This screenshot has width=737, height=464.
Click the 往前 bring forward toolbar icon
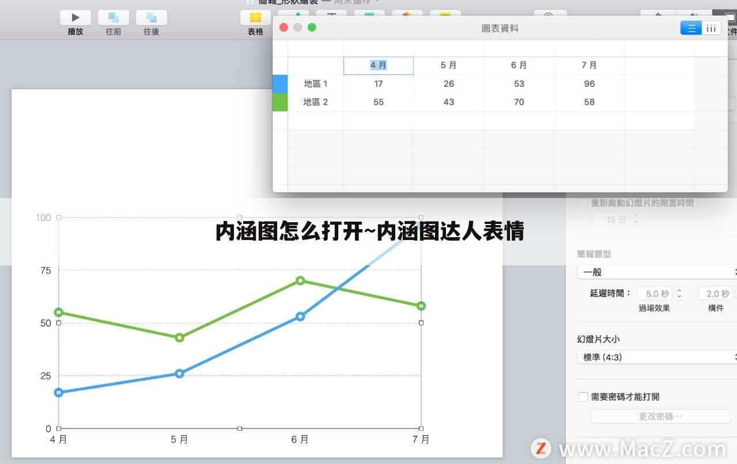(x=114, y=18)
